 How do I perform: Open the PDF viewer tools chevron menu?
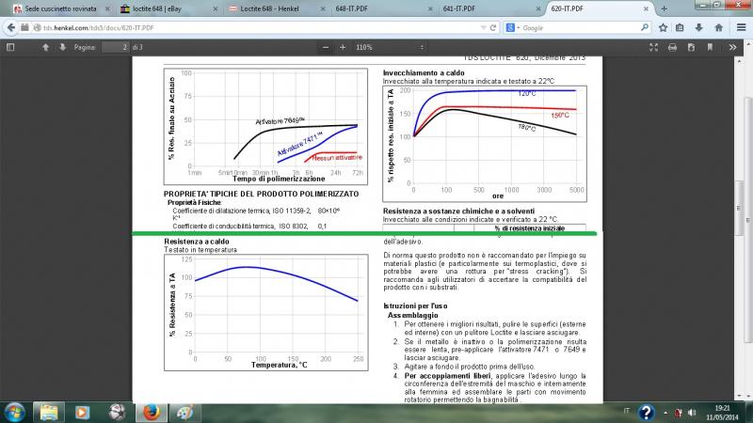pos(732,47)
